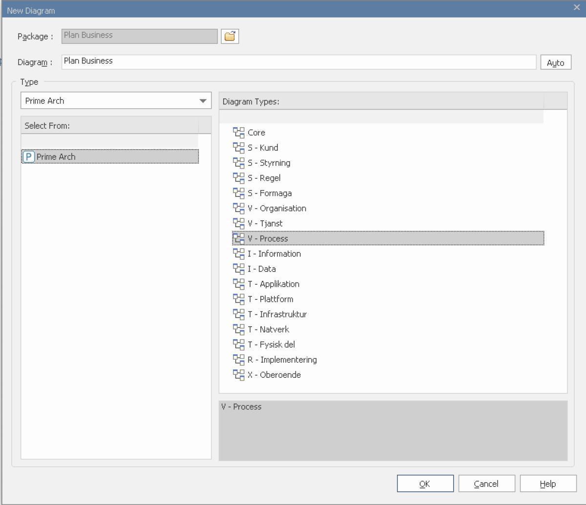Click the T - Applikation diagram icon

(x=238, y=284)
